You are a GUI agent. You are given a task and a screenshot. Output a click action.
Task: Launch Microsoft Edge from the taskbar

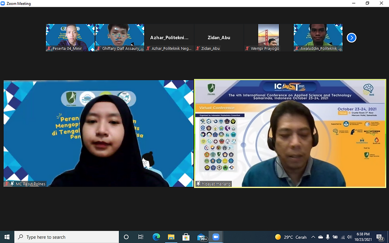click(x=156, y=237)
